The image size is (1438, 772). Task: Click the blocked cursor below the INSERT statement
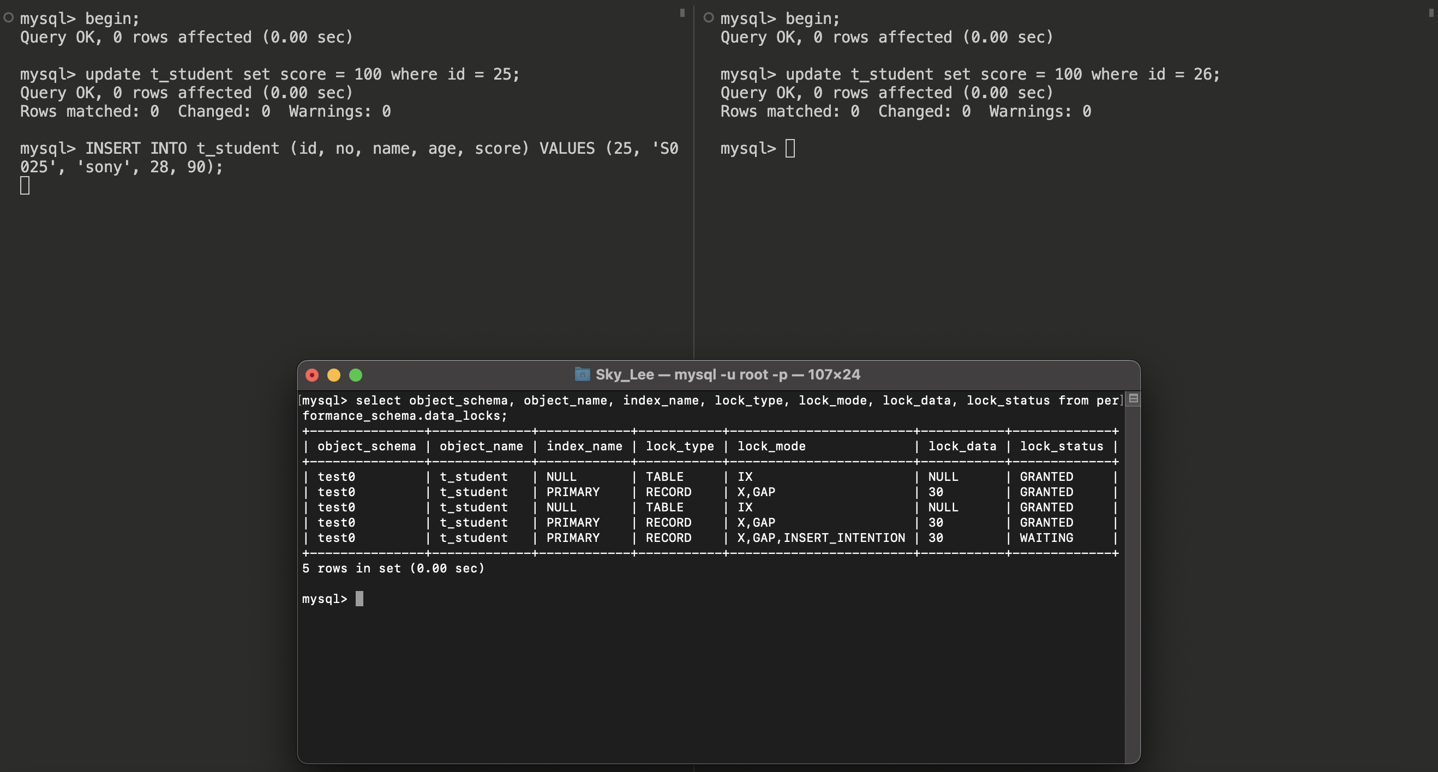(x=25, y=185)
